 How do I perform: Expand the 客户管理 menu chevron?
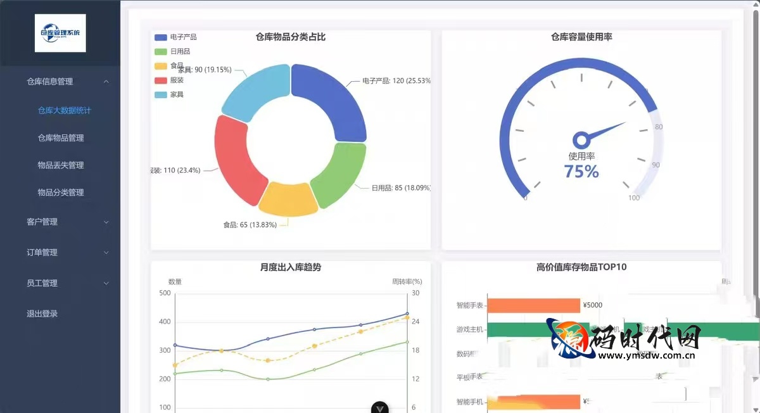(106, 222)
